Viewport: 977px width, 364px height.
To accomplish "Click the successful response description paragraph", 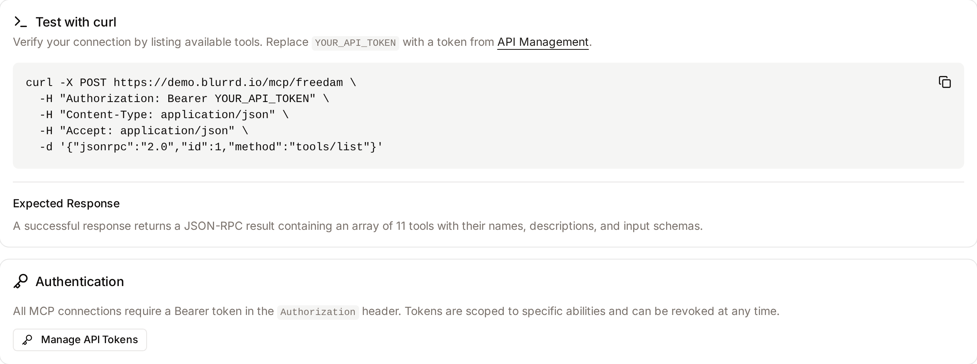I will [358, 226].
